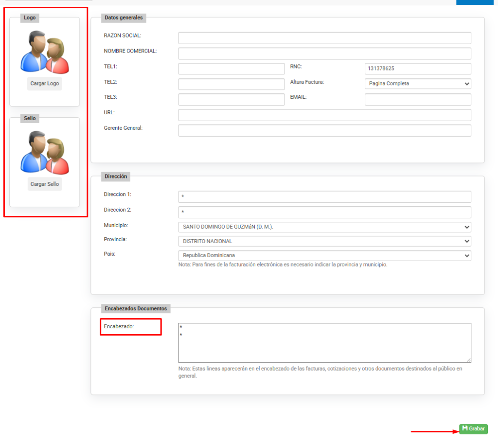Click the RAZON SOCIAL input field
Viewport: 498px width, 444px height.
[x=324, y=38]
